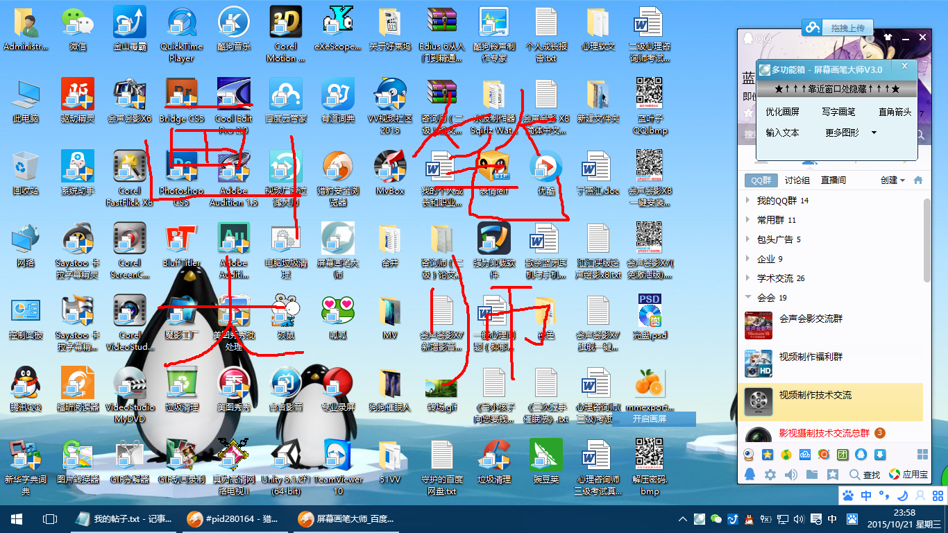948x533 pixels.
Task: Switch to the 直播间 tab
Action: tap(833, 180)
